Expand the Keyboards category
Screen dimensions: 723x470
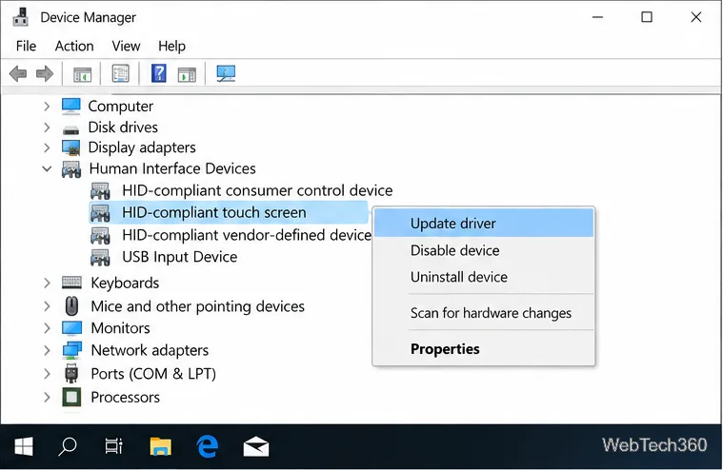[47, 283]
